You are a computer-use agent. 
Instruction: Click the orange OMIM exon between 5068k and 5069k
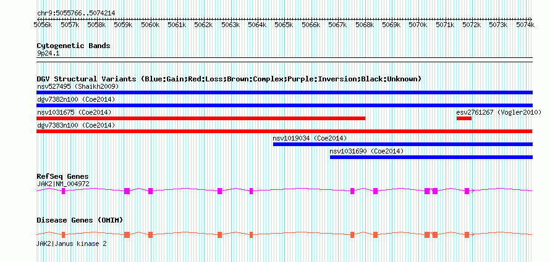click(x=375, y=235)
